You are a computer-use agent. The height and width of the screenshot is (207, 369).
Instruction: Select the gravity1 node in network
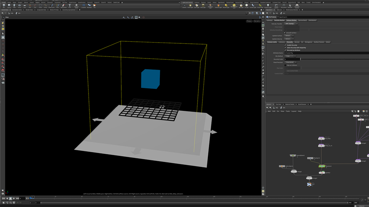click(322, 173)
